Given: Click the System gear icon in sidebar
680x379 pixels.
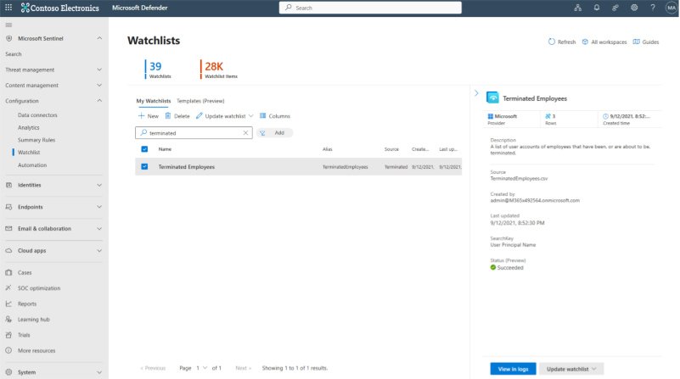Looking at the screenshot, I should click(x=8, y=372).
